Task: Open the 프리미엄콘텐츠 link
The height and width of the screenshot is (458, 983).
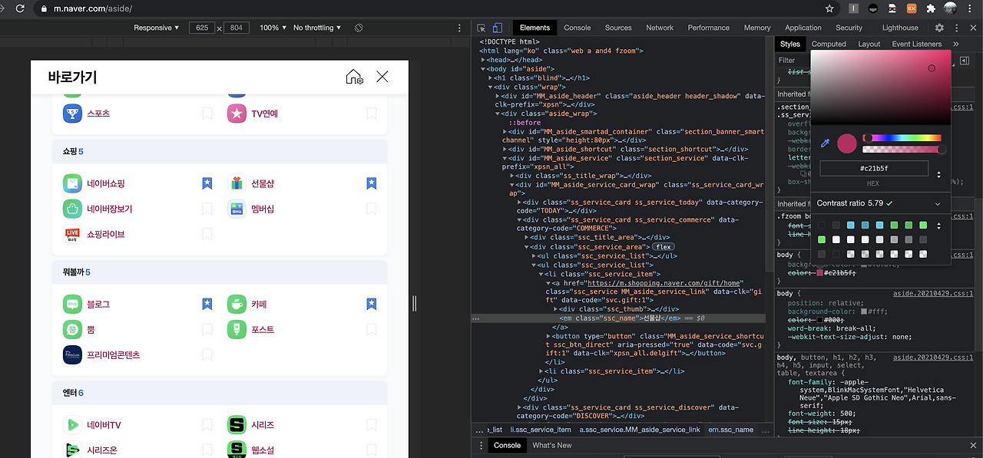Action: tap(113, 354)
